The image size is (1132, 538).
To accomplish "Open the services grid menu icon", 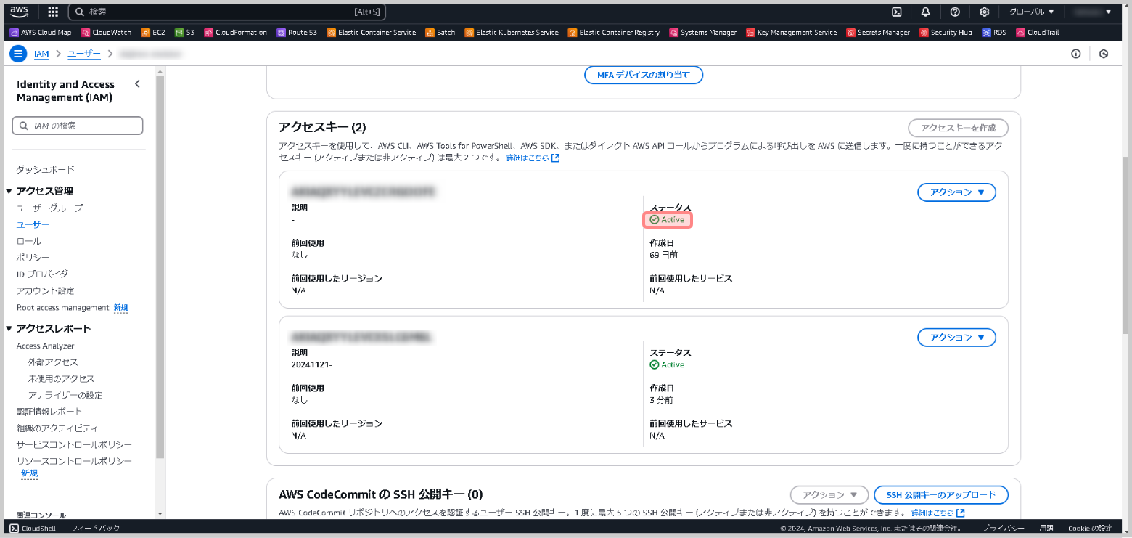I will pos(53,12).
